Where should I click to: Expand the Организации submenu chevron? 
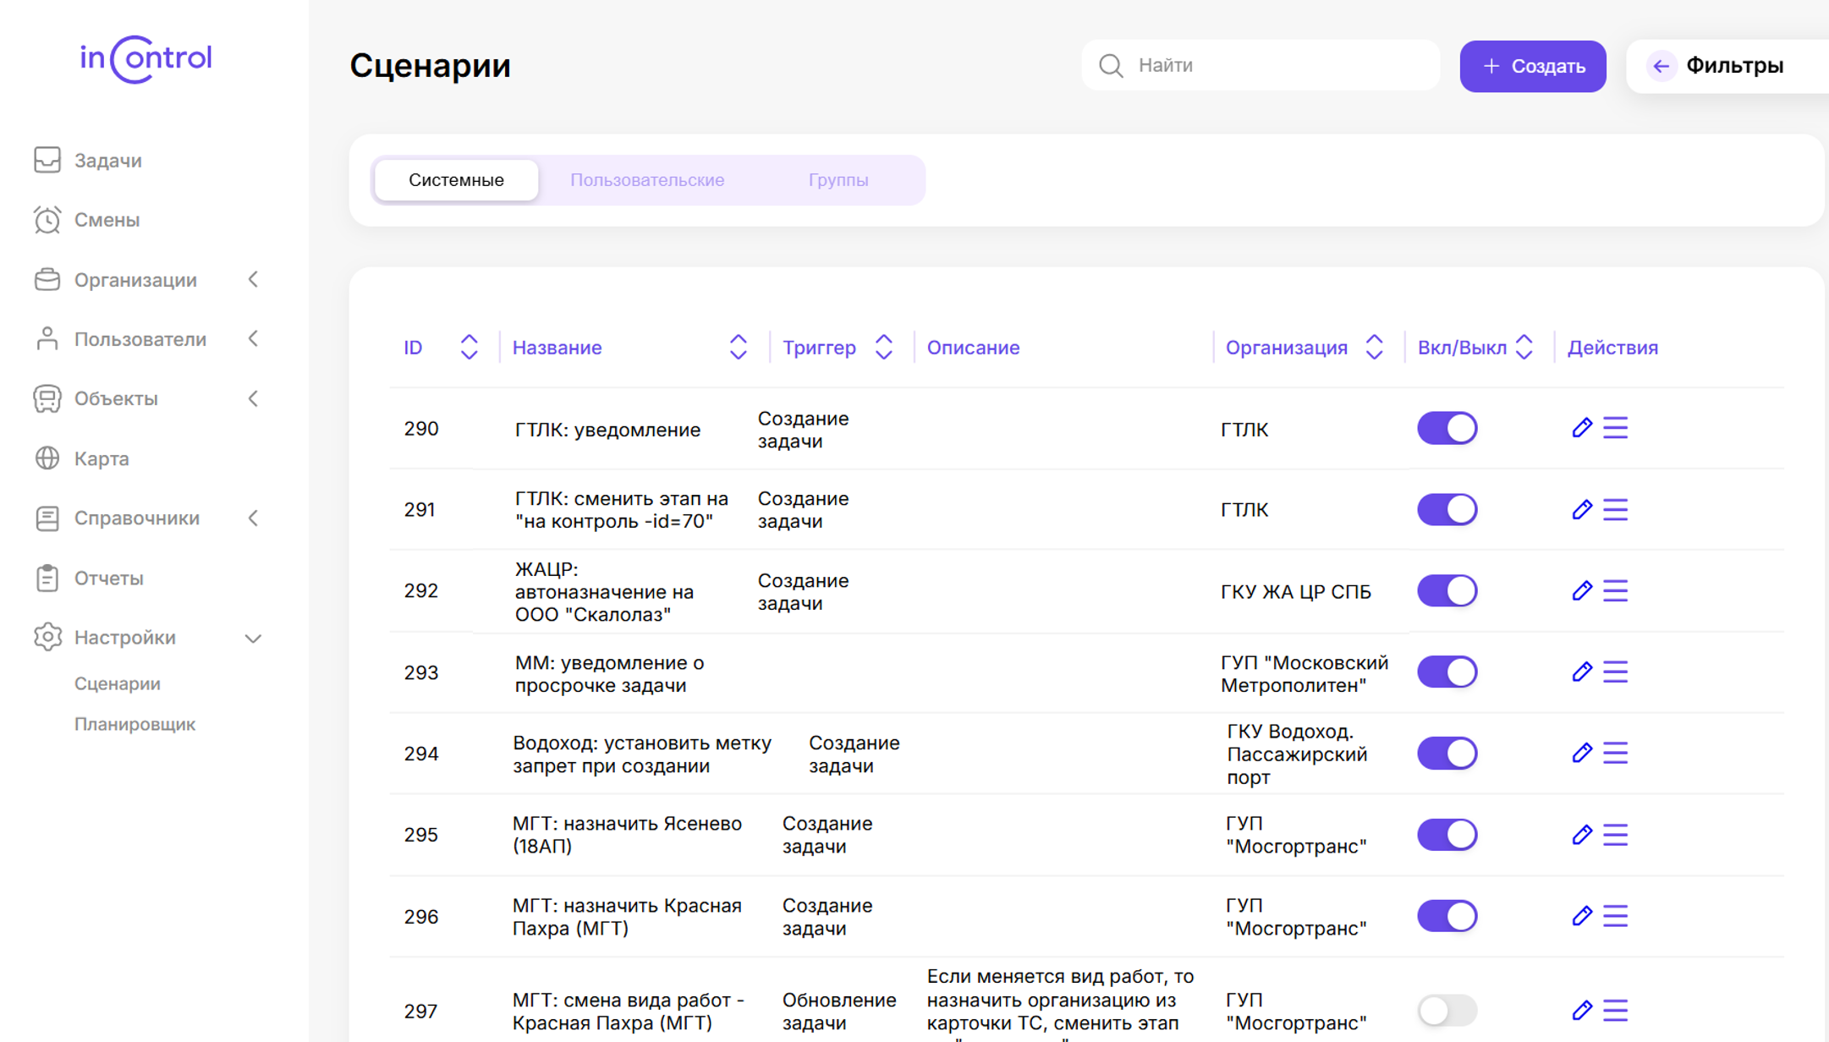(x=253, y=279)
